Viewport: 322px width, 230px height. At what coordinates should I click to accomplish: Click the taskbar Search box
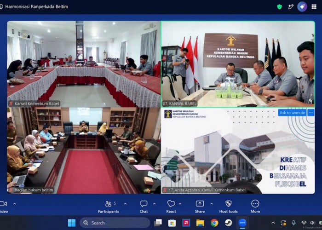[115, 223]
